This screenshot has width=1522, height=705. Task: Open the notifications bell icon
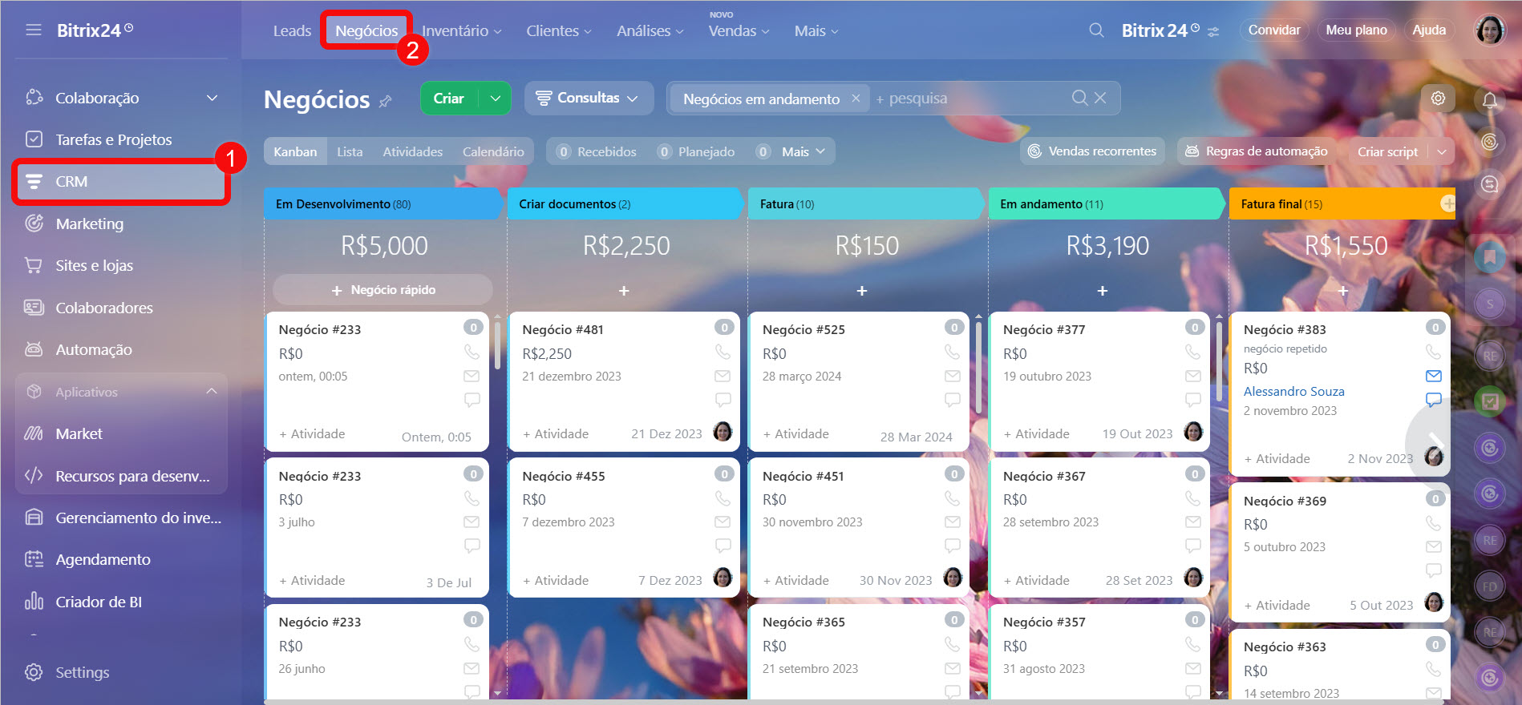pos(1490,100)
